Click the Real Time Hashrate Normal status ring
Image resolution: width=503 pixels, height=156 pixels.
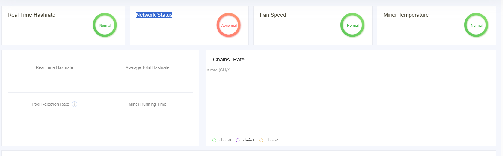[105, 25]
